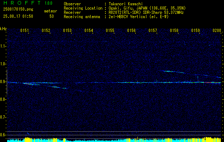Click the meteor count 53
Image resolution: width=224 pixels, height=142 pixels.
[x=52, y=16]
